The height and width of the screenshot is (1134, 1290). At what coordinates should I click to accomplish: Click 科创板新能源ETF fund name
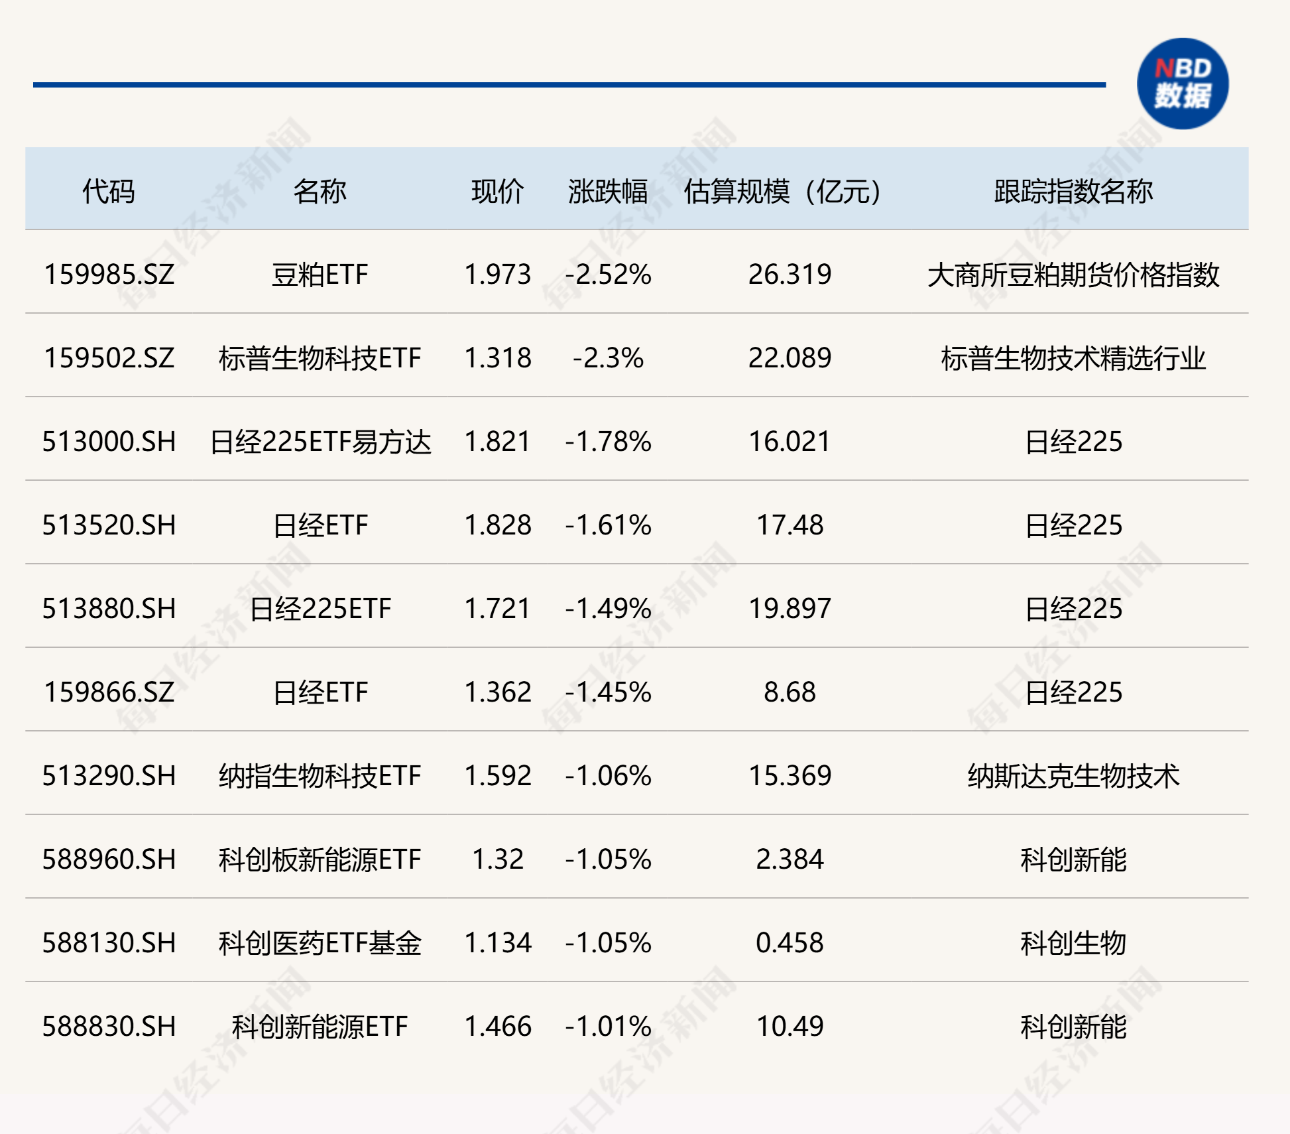point(320,859)
